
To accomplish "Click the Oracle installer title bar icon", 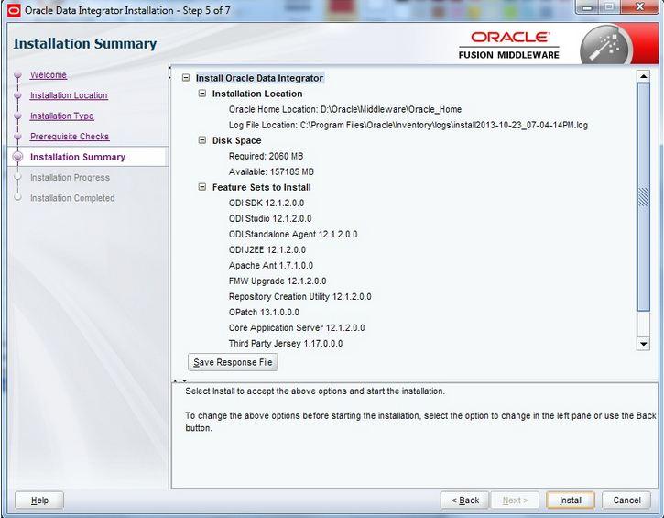I will pyautogui.click(x=14, y=10).
